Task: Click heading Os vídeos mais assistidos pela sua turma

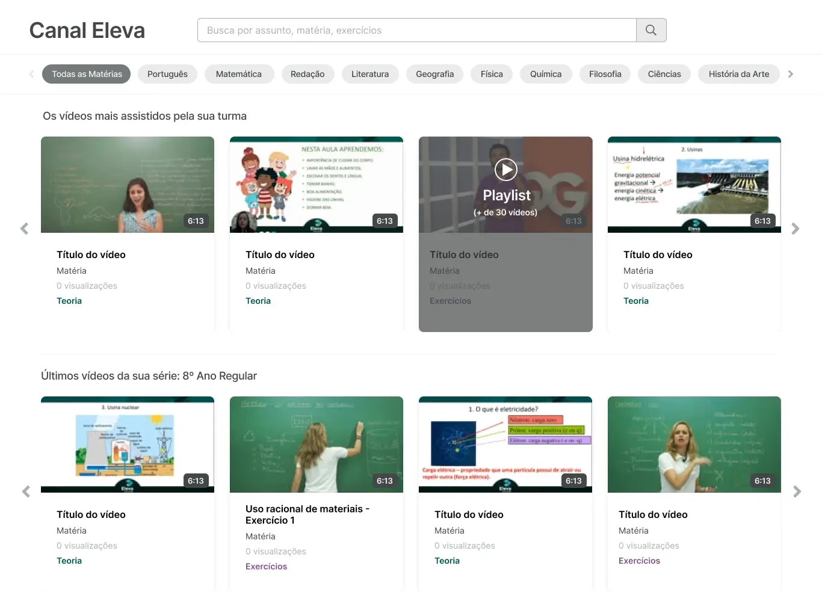Action: click(x=144, y=116)
